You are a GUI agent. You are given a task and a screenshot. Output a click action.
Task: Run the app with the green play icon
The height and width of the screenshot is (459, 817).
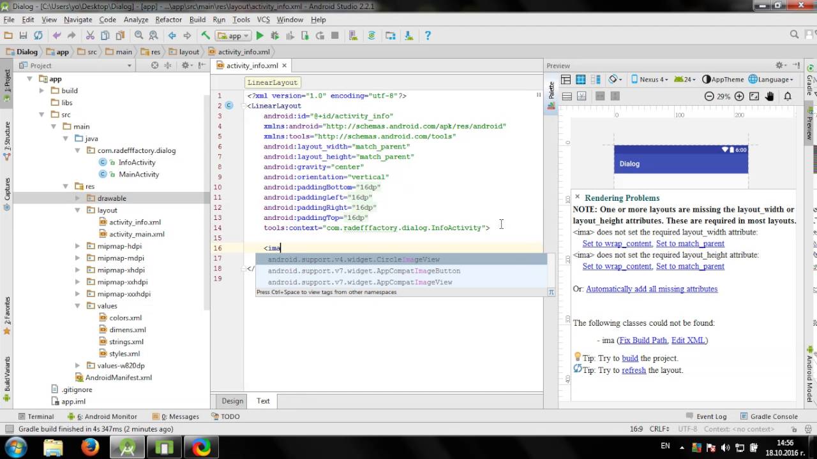[x=260, y=36]
